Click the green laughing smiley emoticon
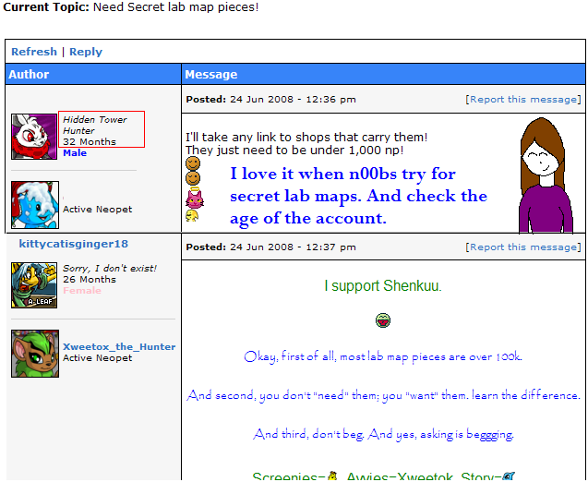 (x=383, y=320)
